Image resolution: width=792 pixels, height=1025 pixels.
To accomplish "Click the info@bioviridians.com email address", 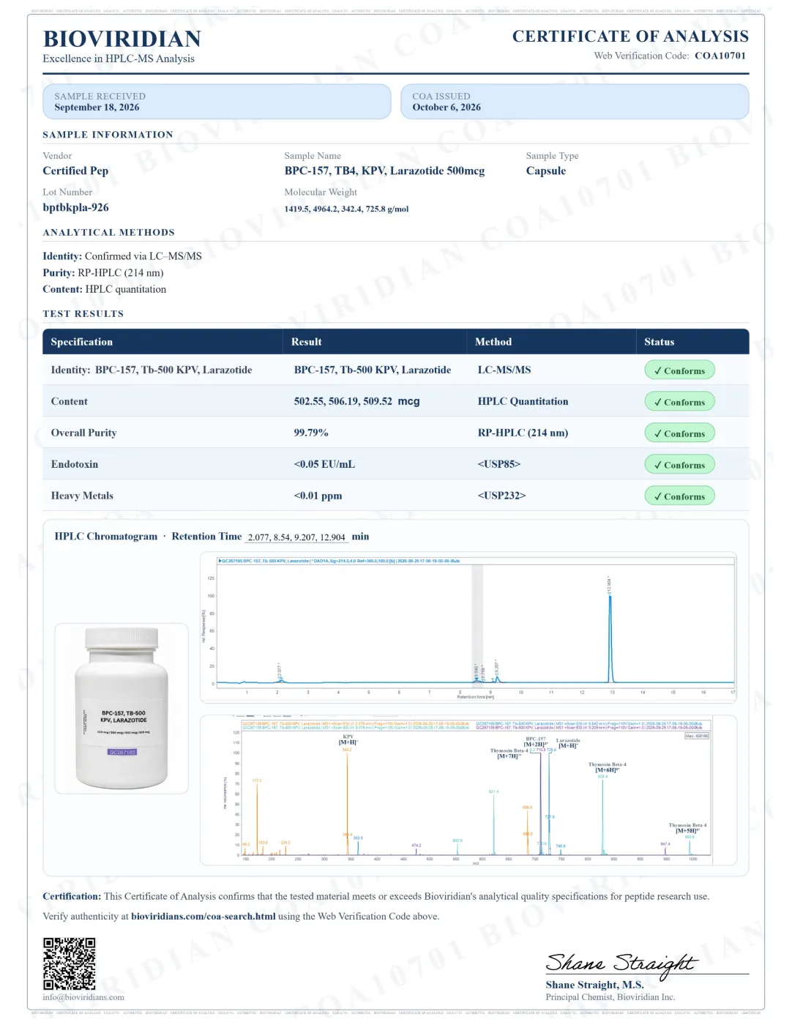I will pos(83,997).
